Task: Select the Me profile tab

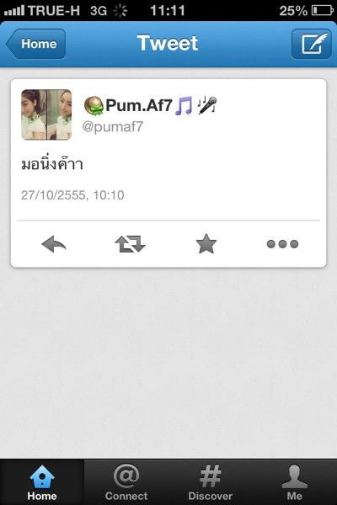Action: pos(294,481)
